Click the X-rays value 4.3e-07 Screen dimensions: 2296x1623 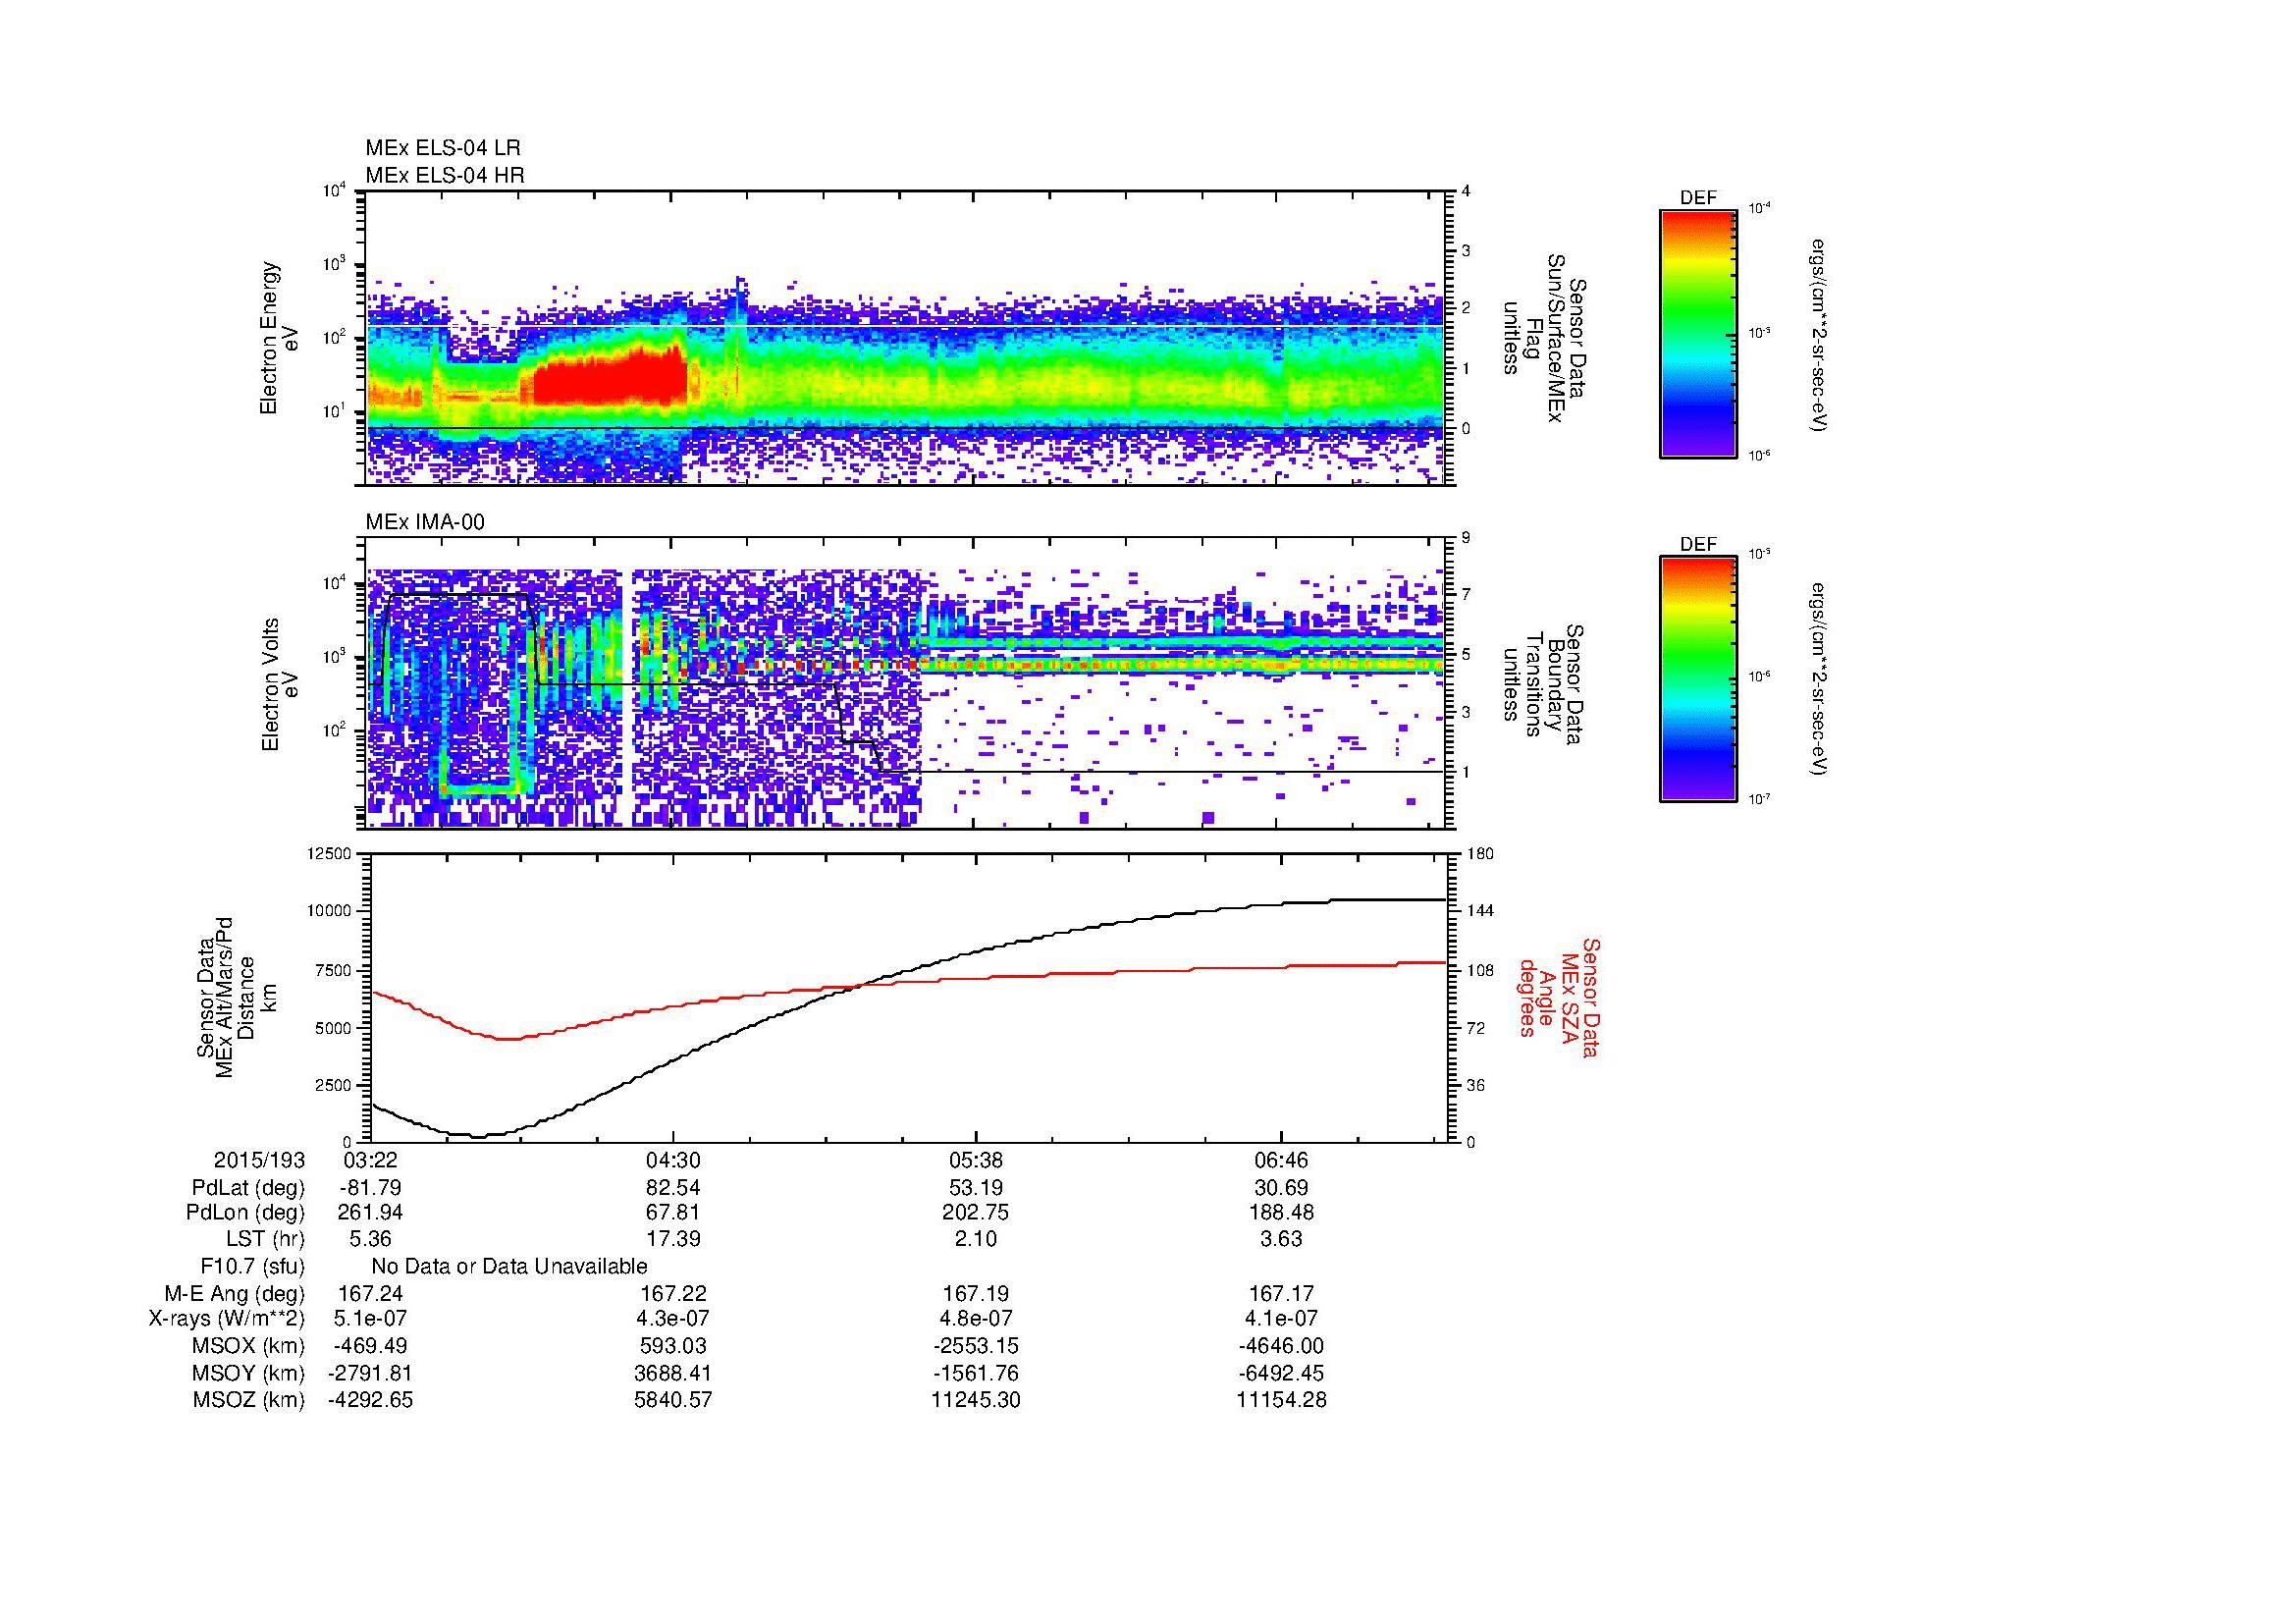coord(674,1319)
